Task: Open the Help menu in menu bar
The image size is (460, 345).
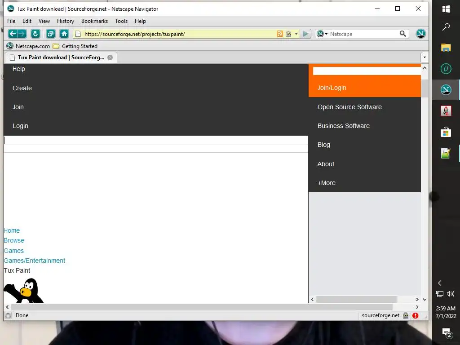Action: coord(140,21)
